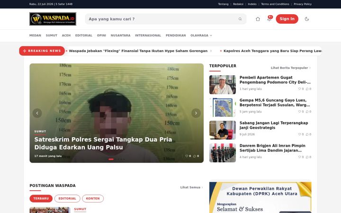341x213 pixels.
Task: Open the Privacy Policy link
Action: pos(303,4)
